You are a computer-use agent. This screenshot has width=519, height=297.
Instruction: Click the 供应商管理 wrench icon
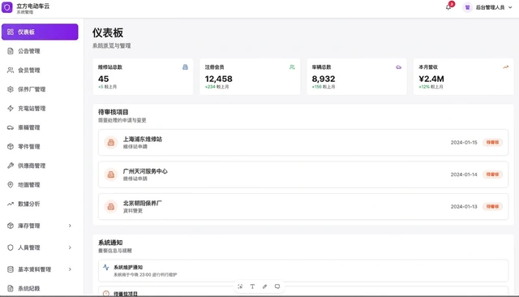coord(11,166)
